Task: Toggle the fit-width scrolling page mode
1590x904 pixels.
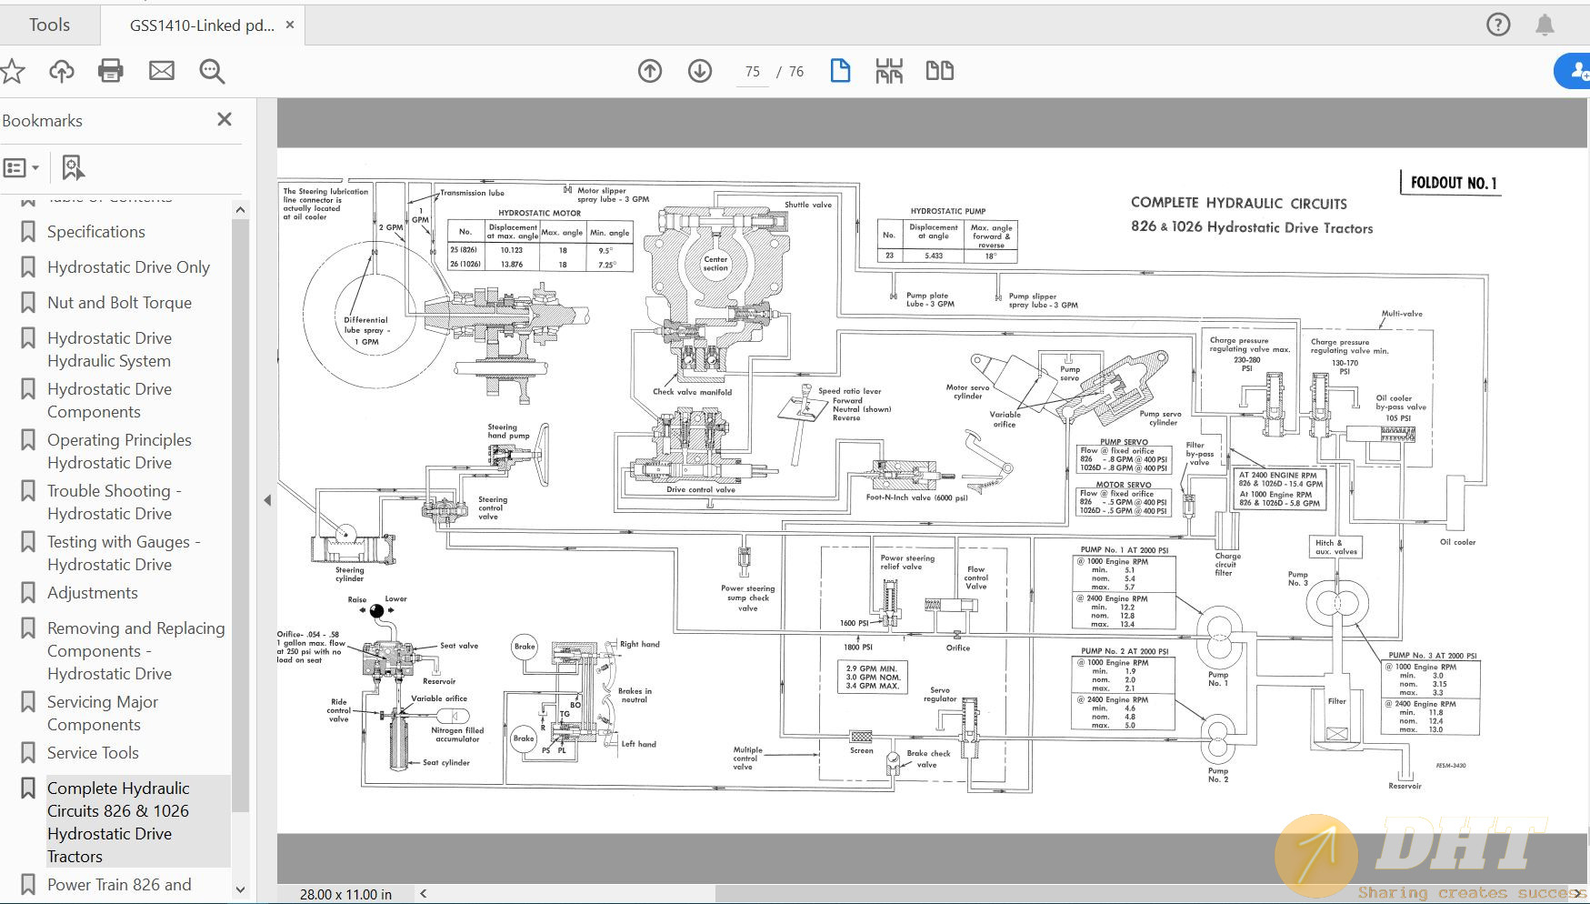Action: point(889,71)
